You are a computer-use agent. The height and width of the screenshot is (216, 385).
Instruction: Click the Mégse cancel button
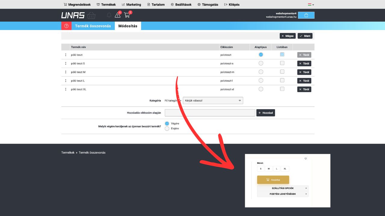click(288, 36)
